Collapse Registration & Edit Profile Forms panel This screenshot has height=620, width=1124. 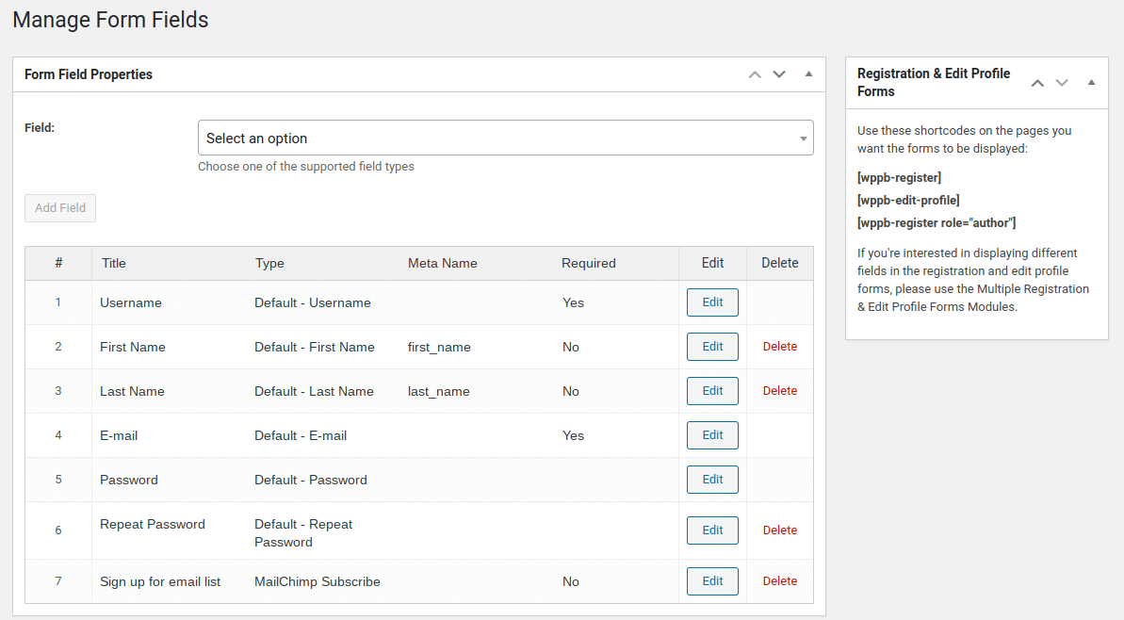[x=1091, y=82]
